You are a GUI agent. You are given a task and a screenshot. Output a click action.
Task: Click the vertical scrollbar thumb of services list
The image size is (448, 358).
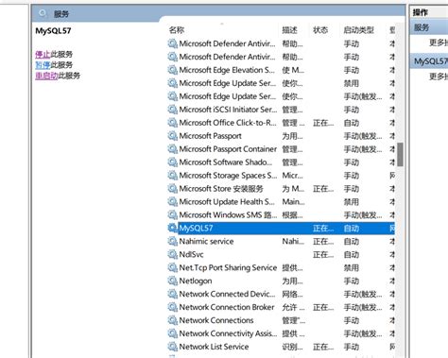(400, 154)
